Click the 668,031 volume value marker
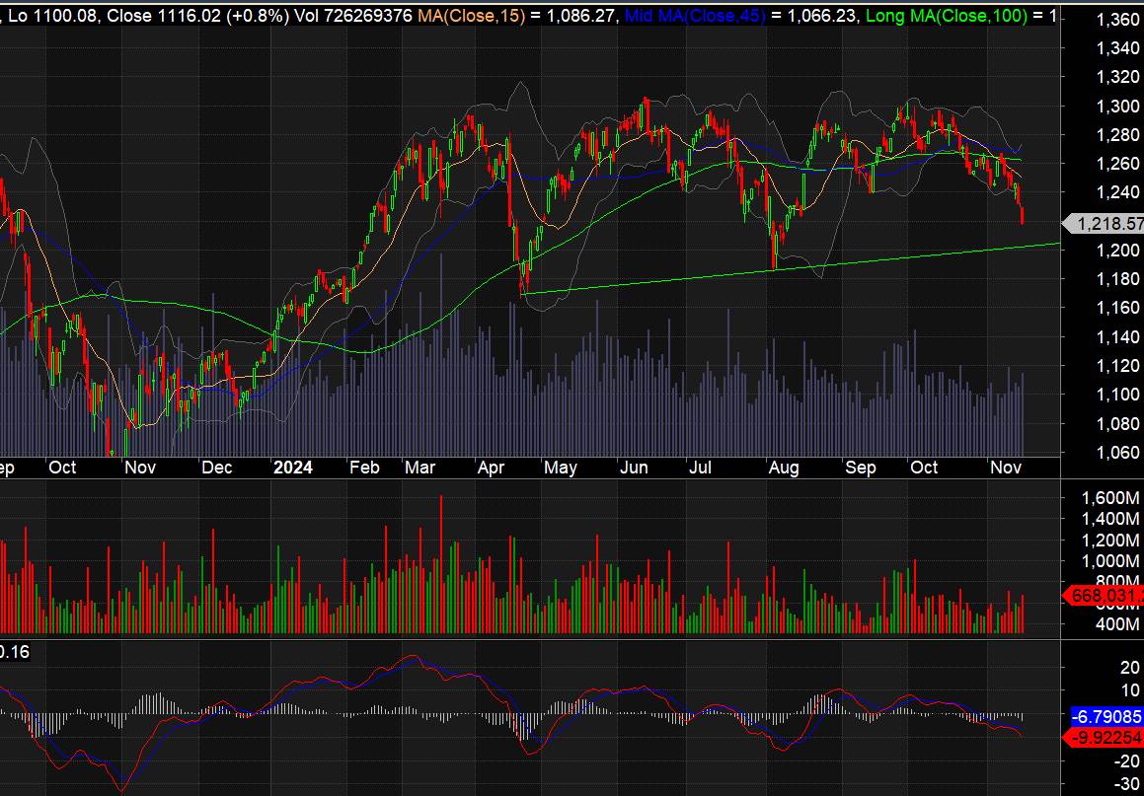 pos(1106,597)
